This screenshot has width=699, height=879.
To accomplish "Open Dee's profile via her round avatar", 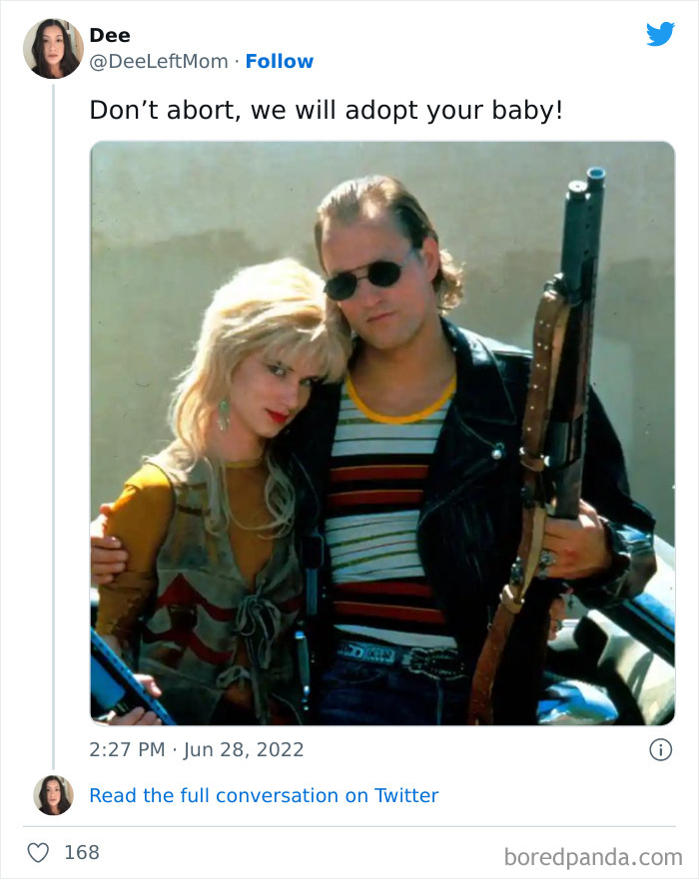I will pos(52,46).
